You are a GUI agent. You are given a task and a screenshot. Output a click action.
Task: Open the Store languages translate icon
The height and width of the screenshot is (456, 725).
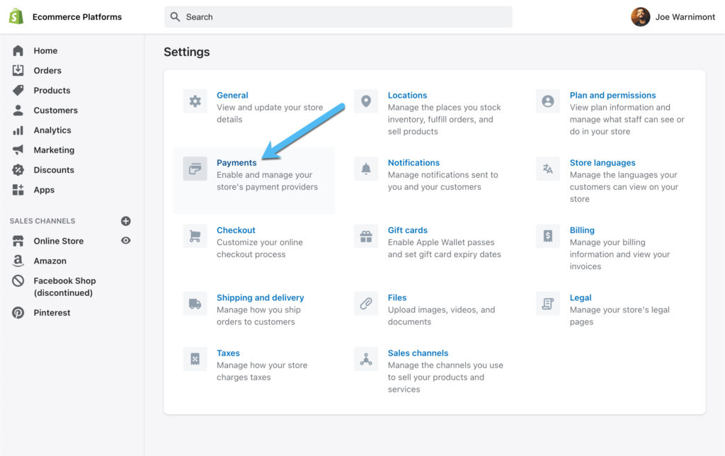(547, 169)
